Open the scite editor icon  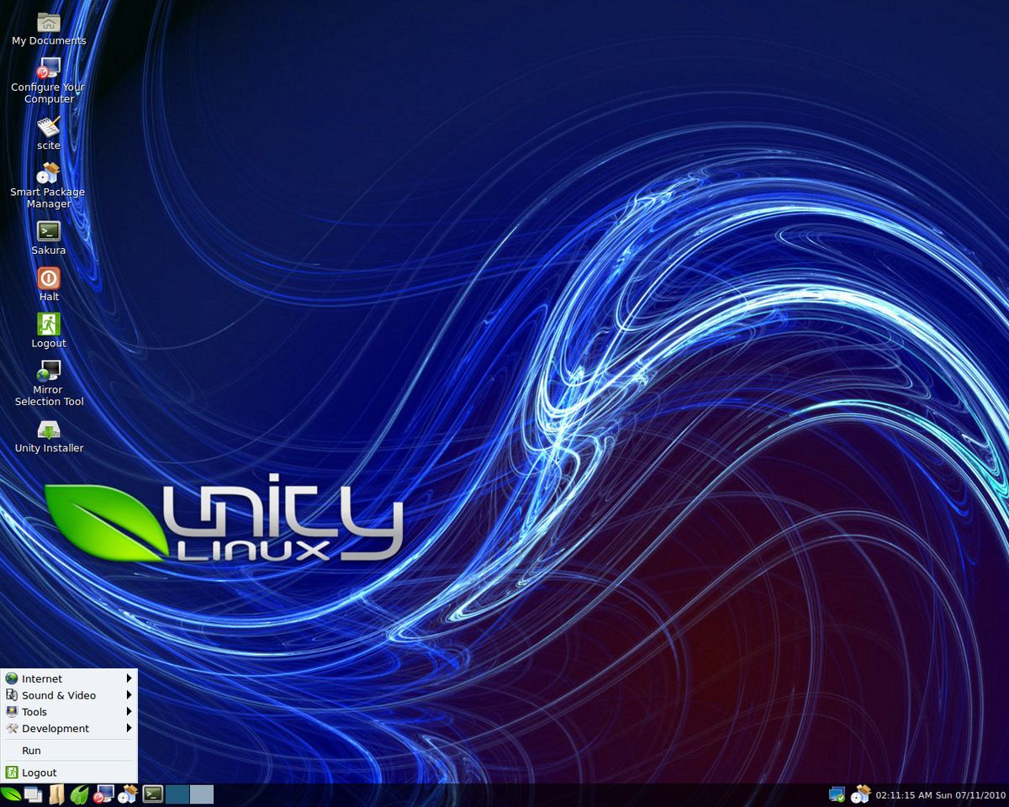[48, 126]
